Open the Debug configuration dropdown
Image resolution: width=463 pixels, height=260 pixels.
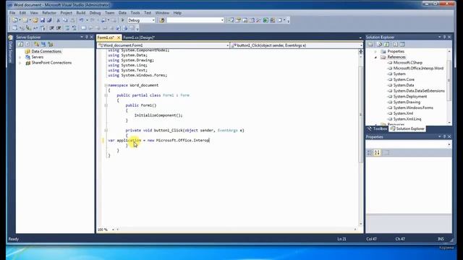click(x=153, y=20)
